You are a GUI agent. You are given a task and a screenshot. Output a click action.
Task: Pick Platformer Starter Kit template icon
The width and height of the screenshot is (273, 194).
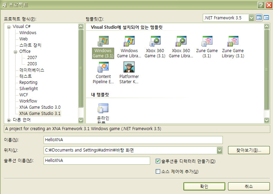point(129,67)
